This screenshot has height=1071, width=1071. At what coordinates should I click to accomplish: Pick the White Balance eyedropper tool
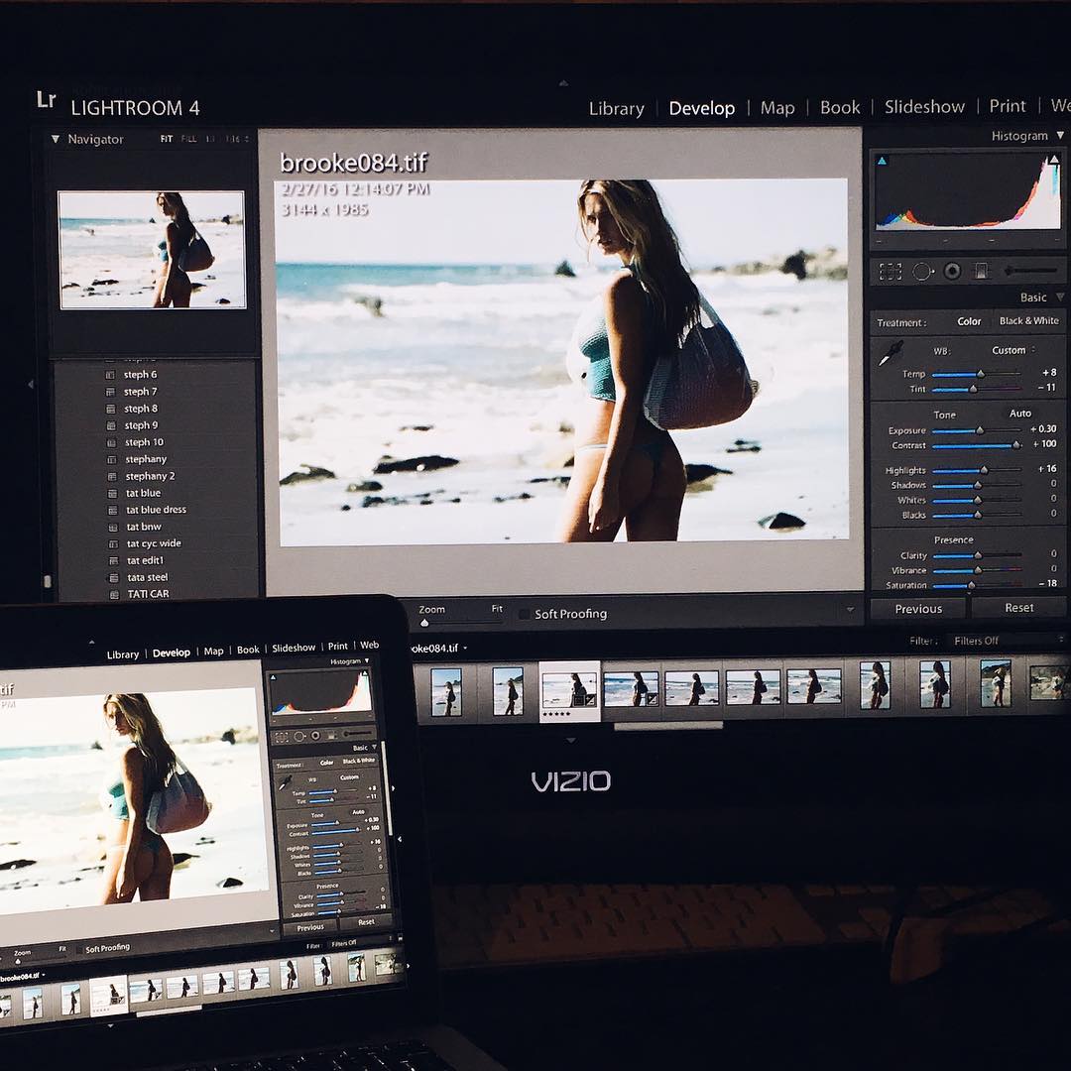tap(891, 354)
